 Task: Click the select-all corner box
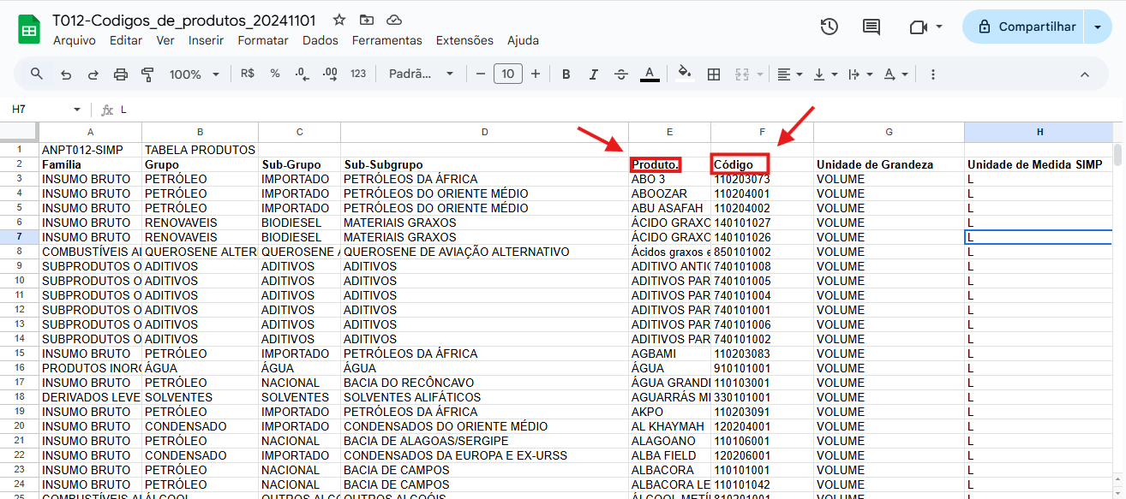[x=19, y=132]
